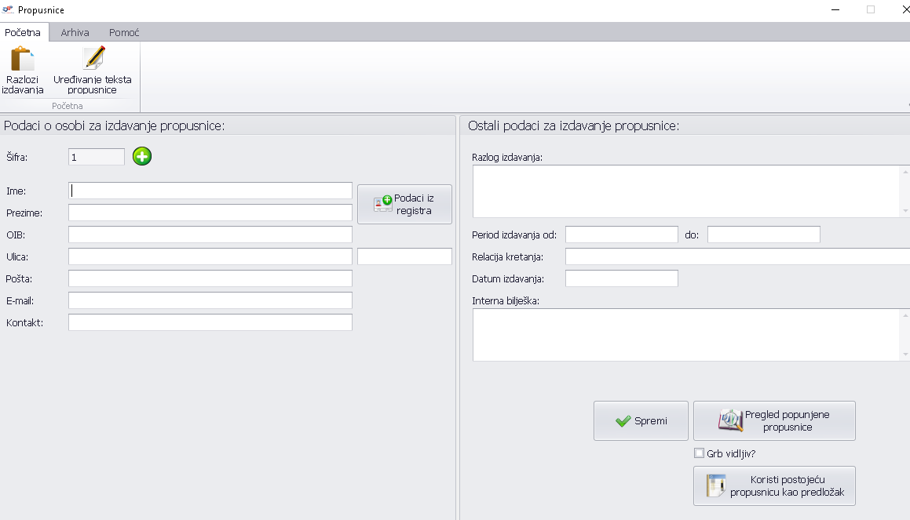This screenshot has width=910, height=520.
Task: Select the Period izdavanja od date field
Action: tap(621, 235)
